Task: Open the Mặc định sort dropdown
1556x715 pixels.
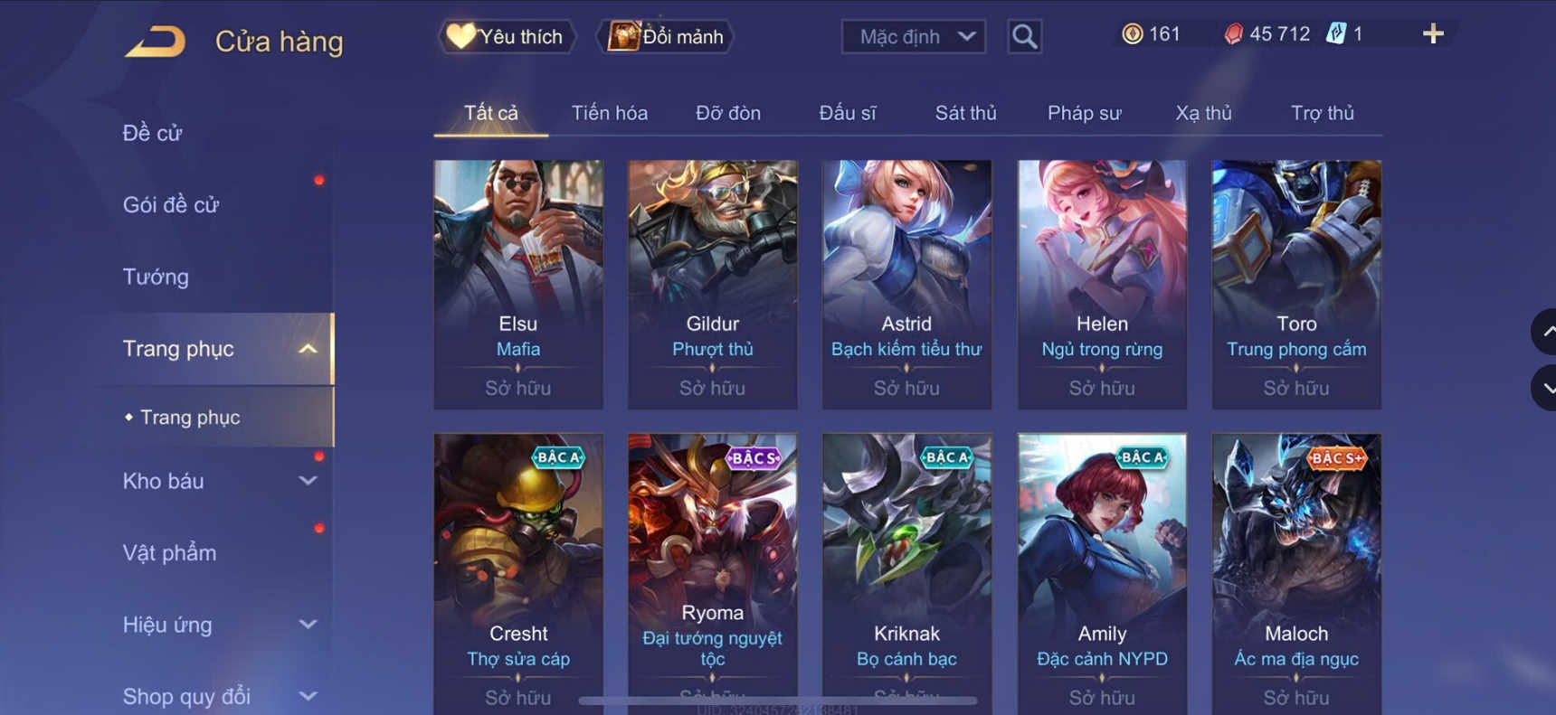Action: pyautogui.click(x=914, y=37)
